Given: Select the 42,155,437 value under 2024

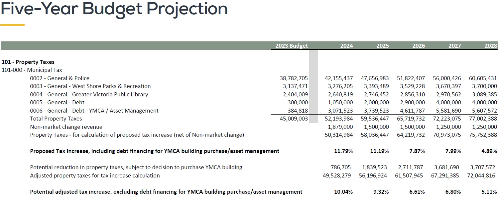Looking at the screenshot, I should tap(339, 78).
